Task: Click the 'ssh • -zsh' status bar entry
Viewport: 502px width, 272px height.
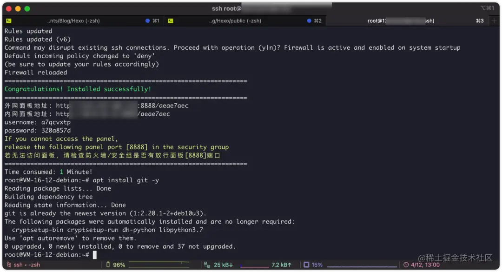Action: 27,265
